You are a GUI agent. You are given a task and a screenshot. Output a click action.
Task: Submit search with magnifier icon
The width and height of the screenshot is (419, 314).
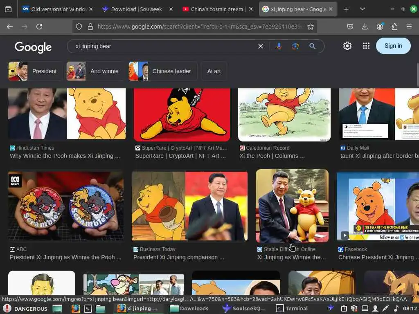tap(312, 46)
